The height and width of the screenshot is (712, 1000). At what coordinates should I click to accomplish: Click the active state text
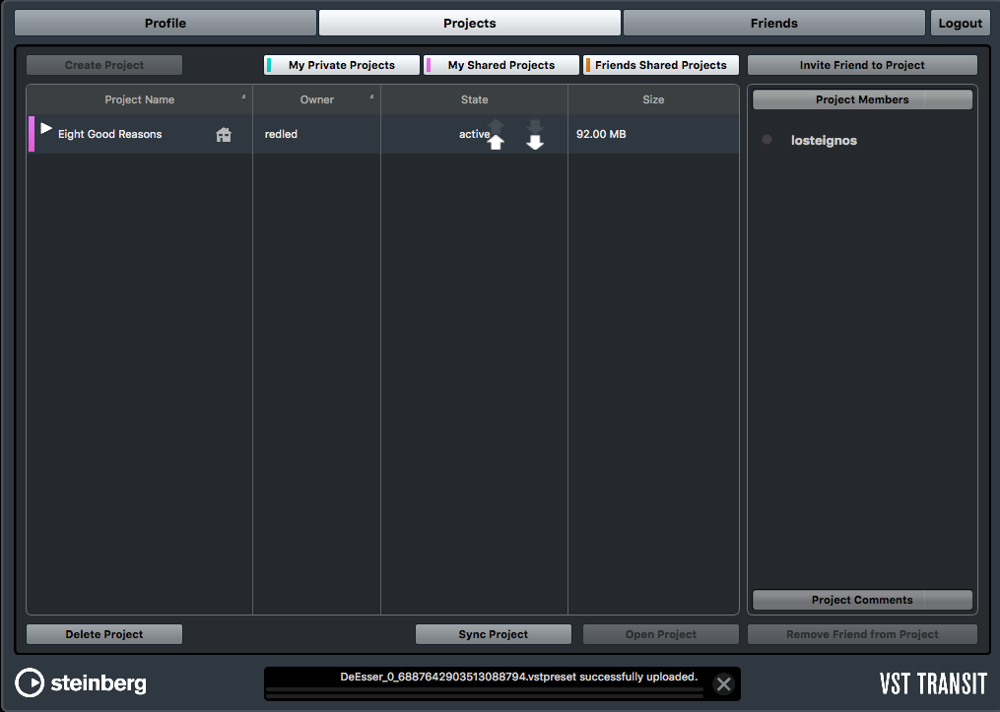point(474,134)
